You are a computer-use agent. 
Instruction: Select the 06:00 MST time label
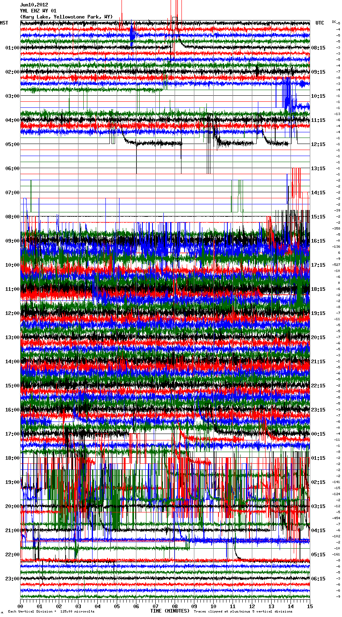12,169
